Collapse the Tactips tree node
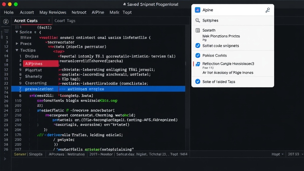Image resolution: width=304 pixels, height=171 pixels. pyautogui.click(x=17, y=50)
